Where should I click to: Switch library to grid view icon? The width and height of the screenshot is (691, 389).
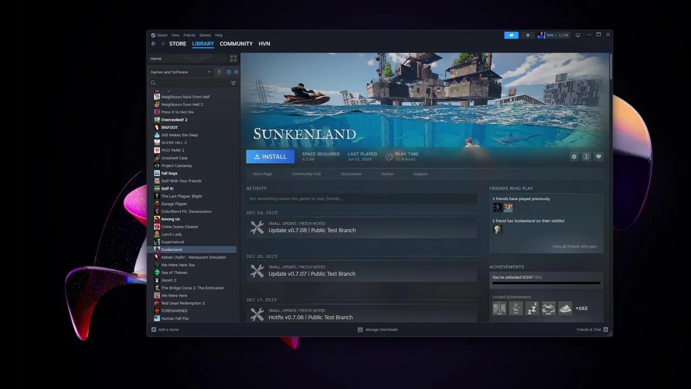coord(233,58)
